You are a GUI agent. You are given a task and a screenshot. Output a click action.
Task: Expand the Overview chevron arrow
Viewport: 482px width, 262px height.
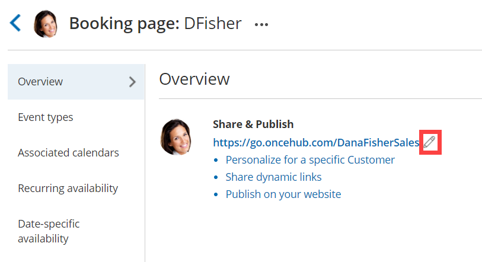[x=132, y=82]
